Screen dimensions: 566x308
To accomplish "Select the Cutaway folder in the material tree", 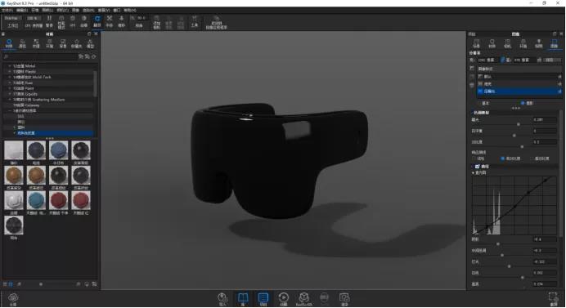I will tap(26, 105).
